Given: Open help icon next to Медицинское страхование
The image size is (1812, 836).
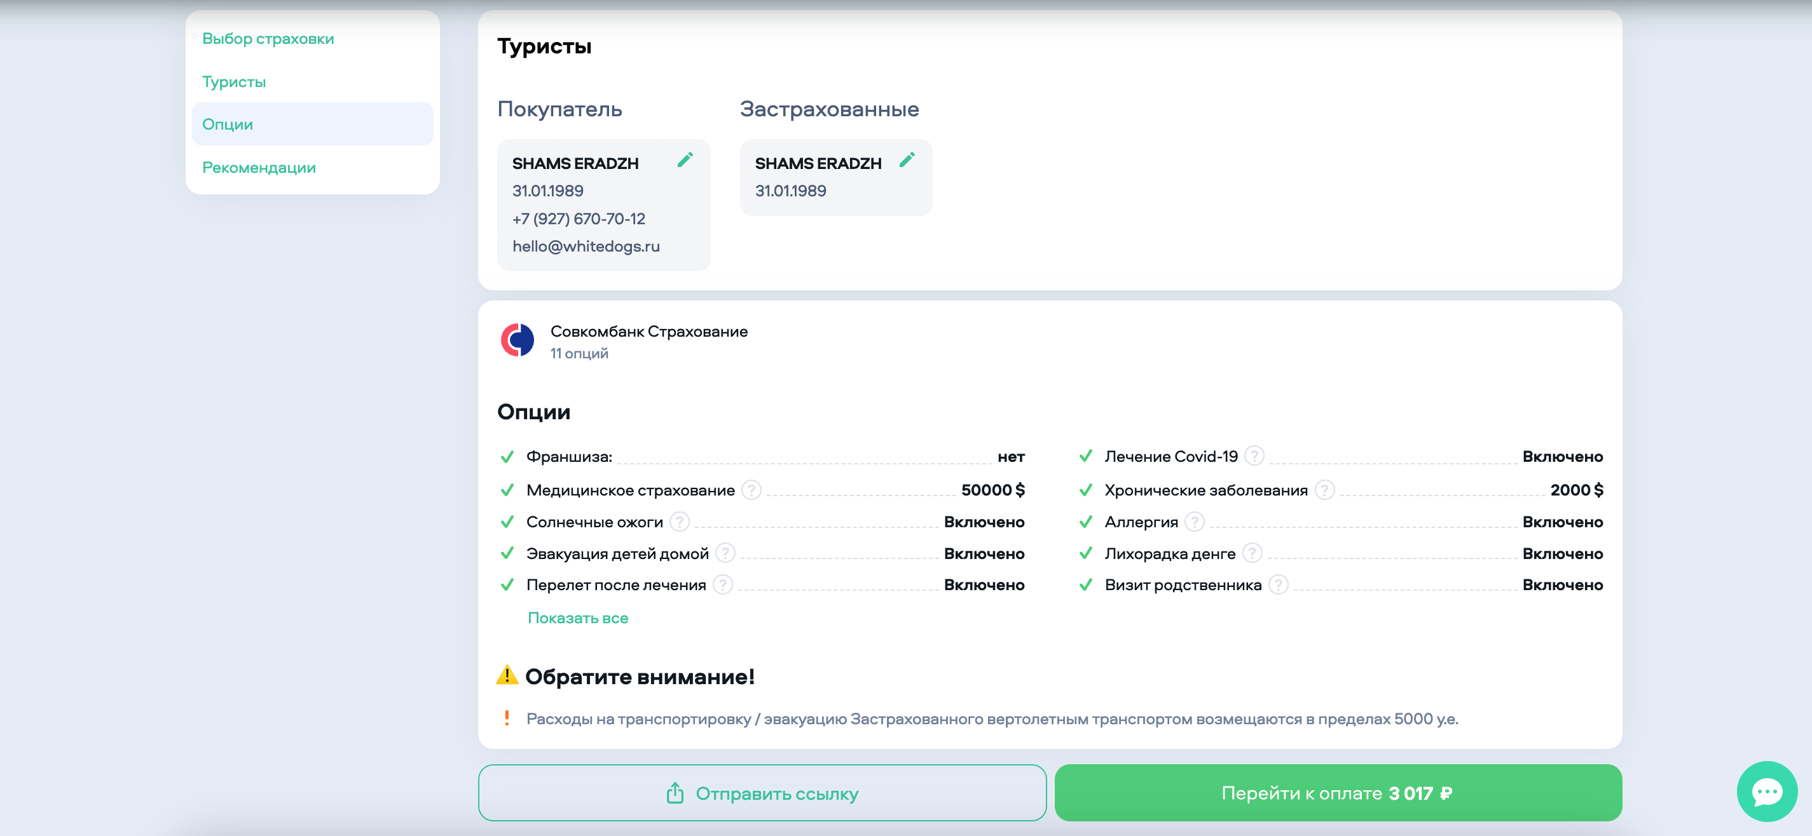Looking at the screenshot, I should click(x=752, y=490).
